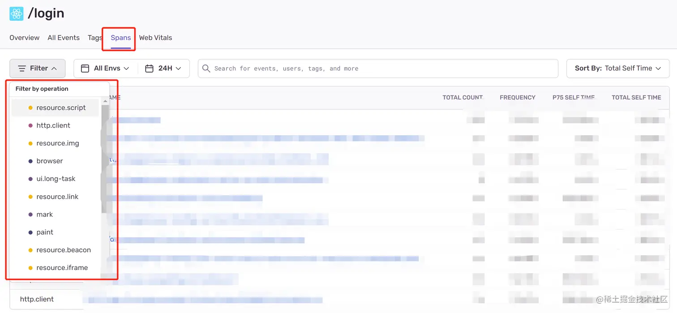Switch to the All Events tab
Screen dimensions: 677x313
(64, 38)
